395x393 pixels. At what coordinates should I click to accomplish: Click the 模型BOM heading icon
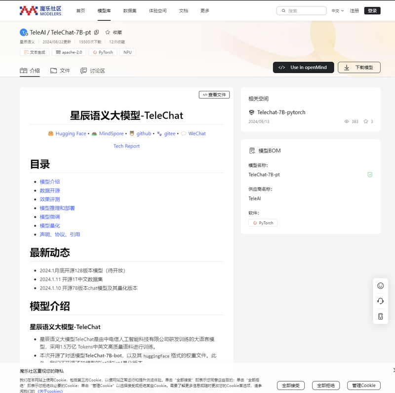[x=252, y=151]
